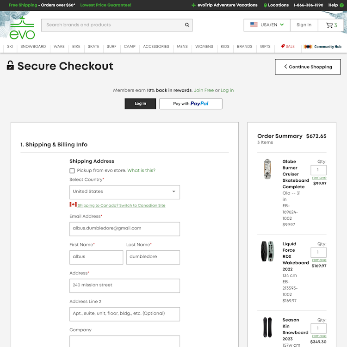Click Switch to Canadian Site link
This screenshot has height=347, width=347.
point(121,205)
